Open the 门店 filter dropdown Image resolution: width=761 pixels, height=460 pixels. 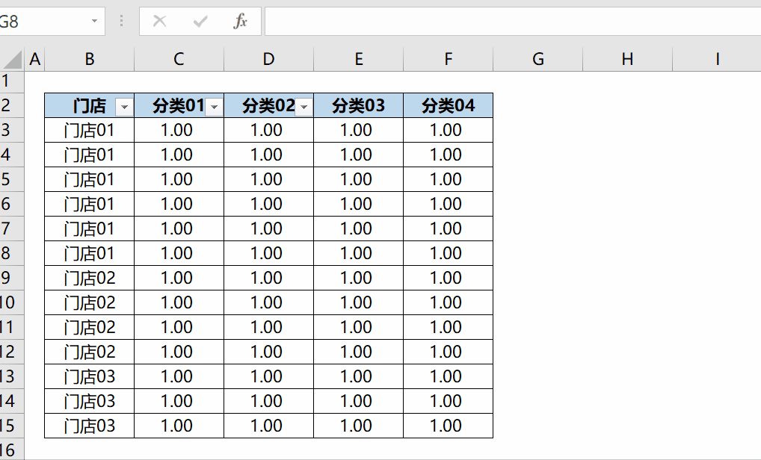tap(124, 107)
